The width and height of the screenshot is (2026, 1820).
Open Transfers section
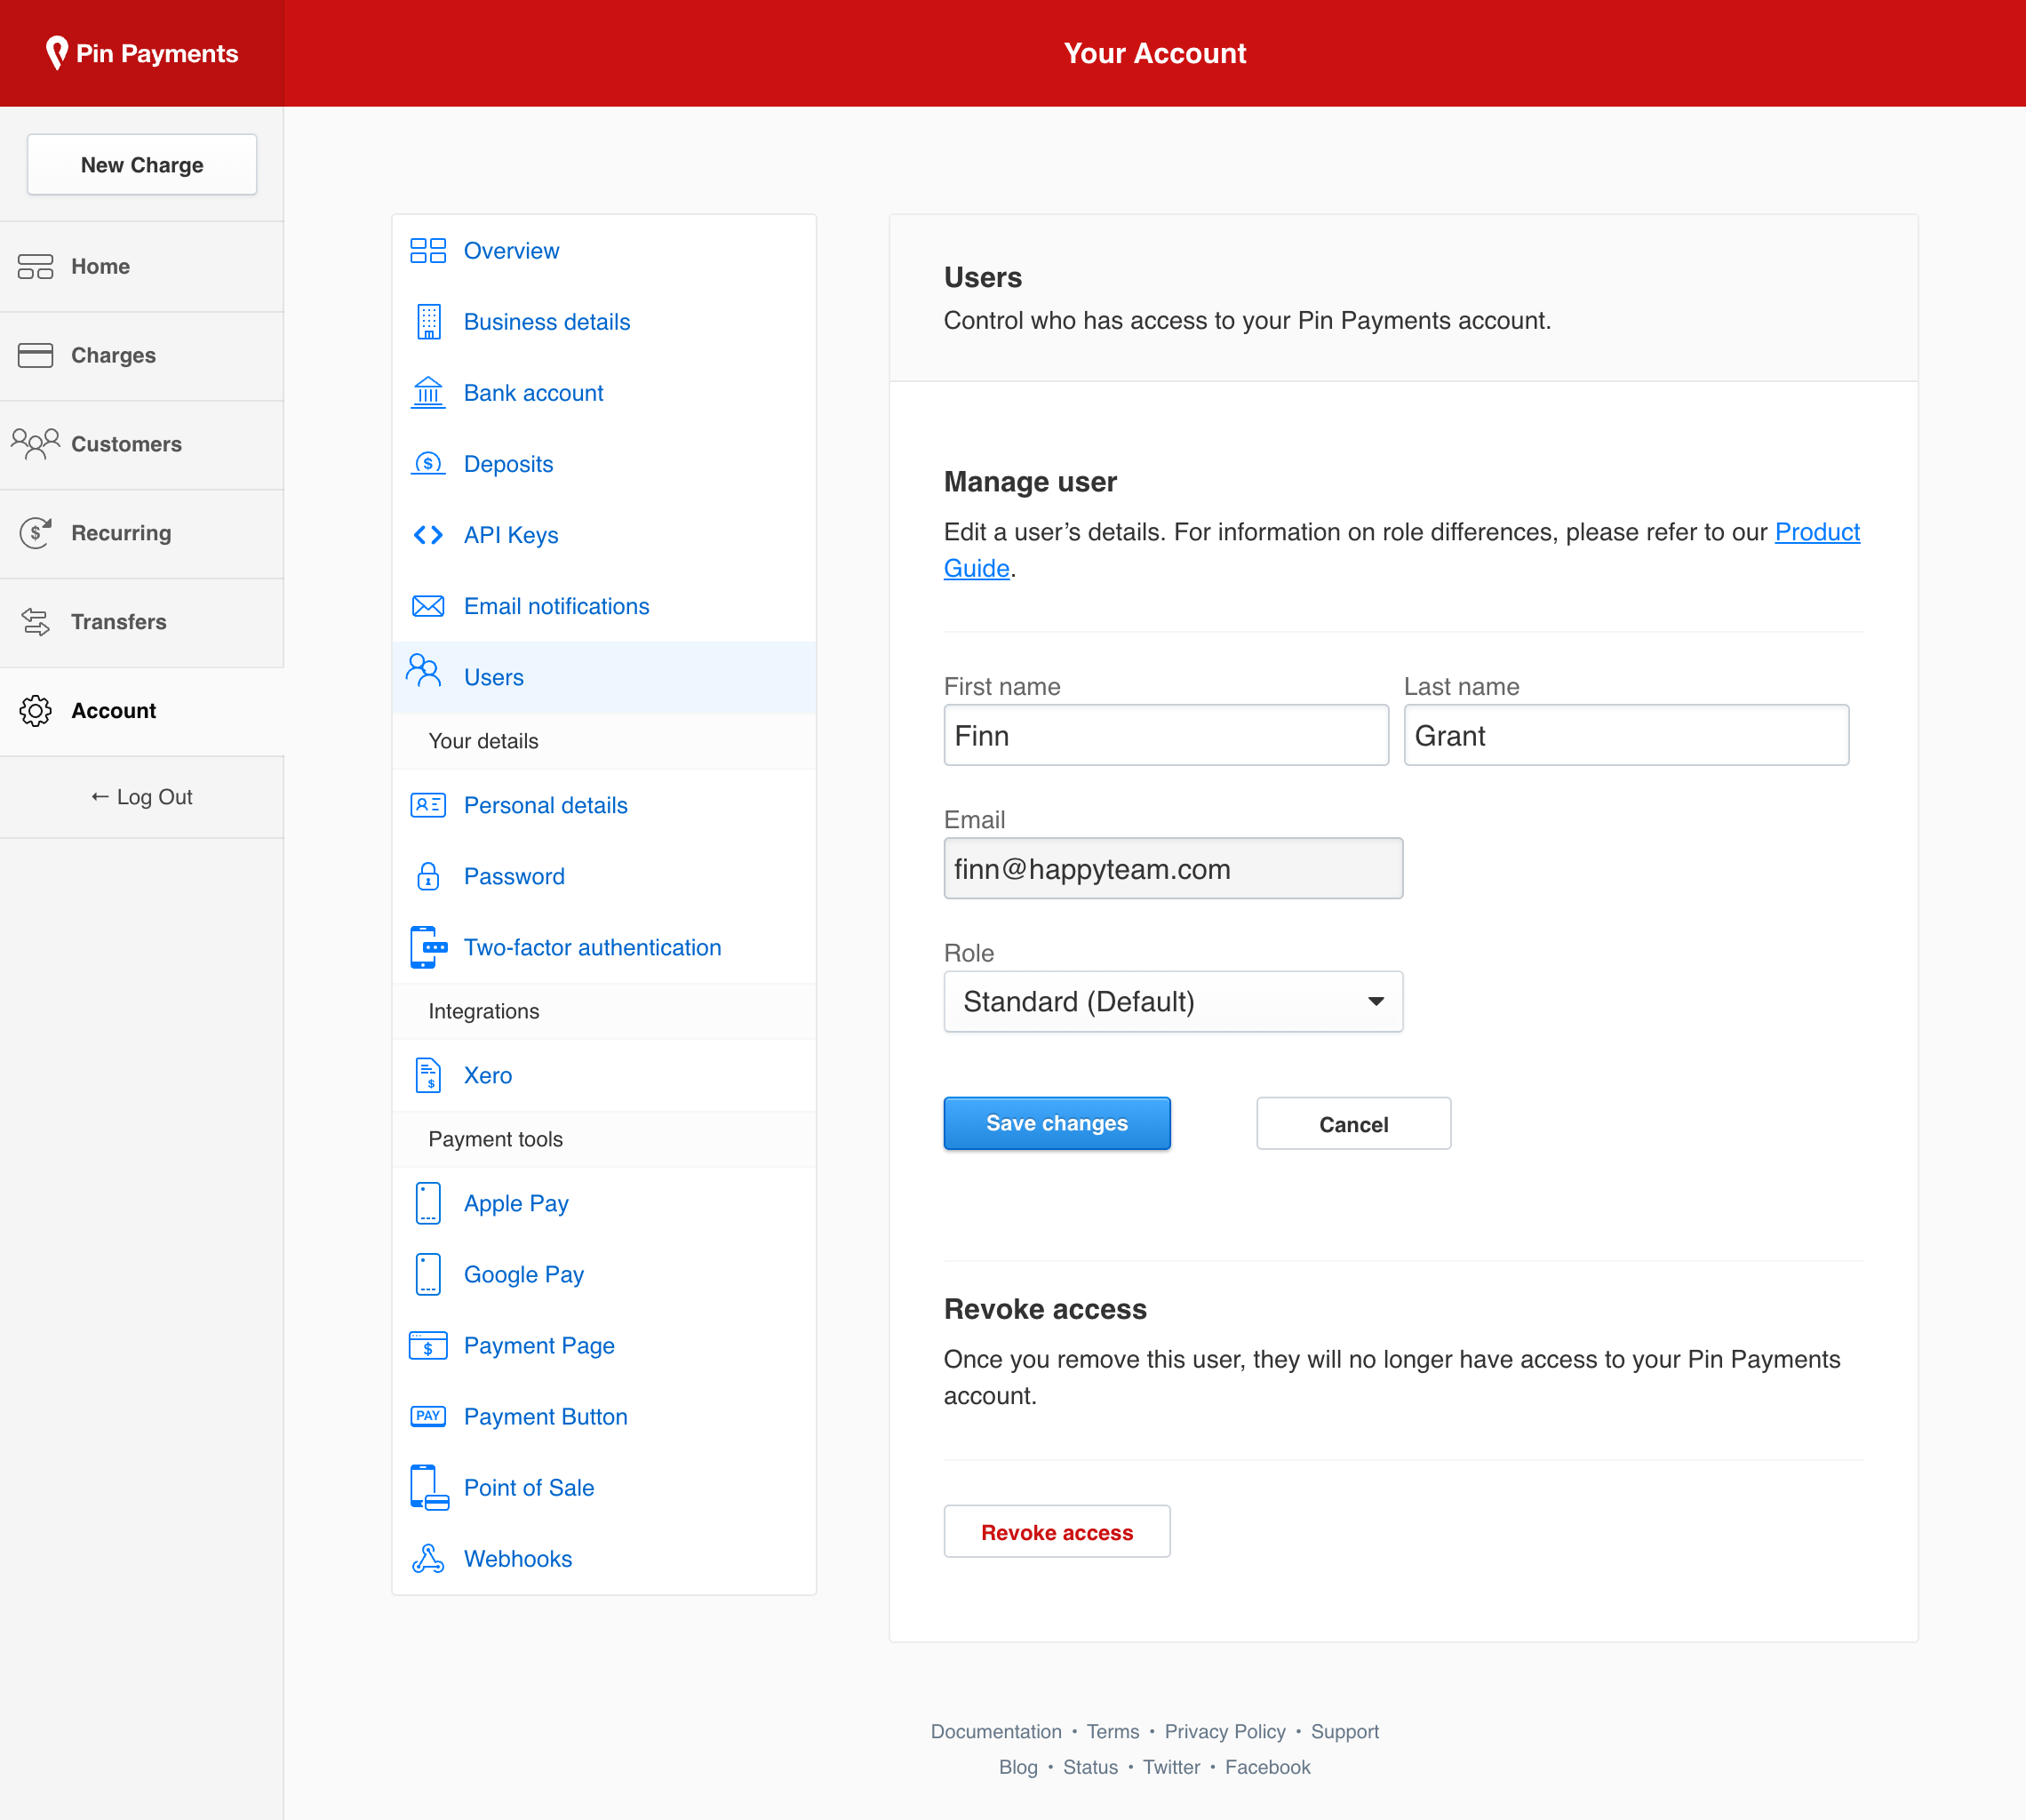pyautogui.click(x=141, y=622)
